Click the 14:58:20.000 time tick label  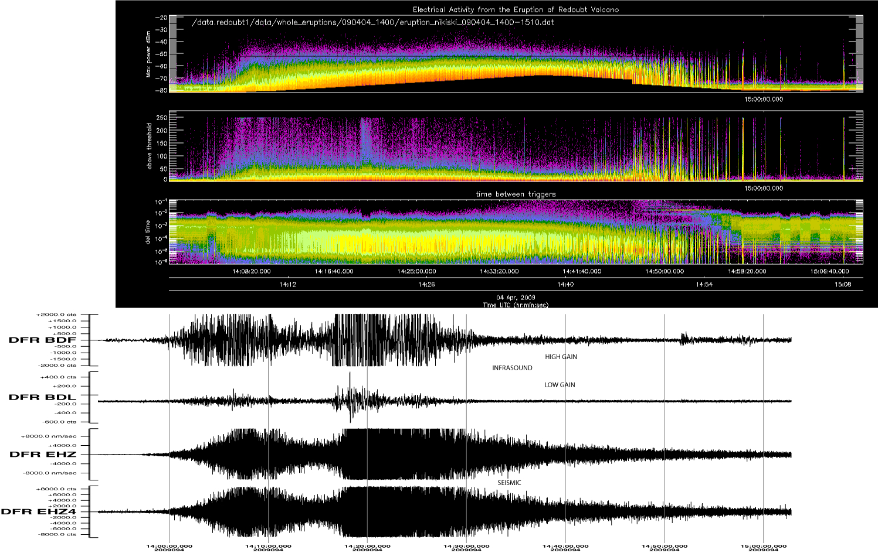(x=747, y=271)
